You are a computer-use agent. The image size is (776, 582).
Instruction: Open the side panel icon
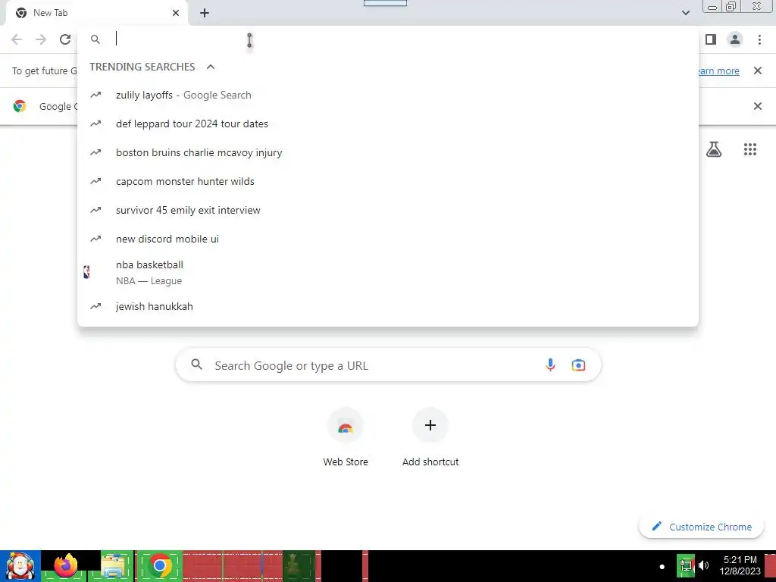711,39
